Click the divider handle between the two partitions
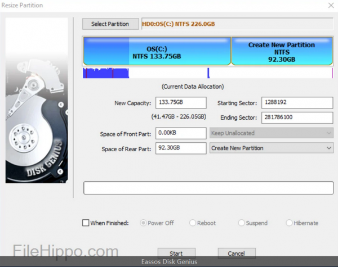338x267 pixels. click(x=231, y=52)
